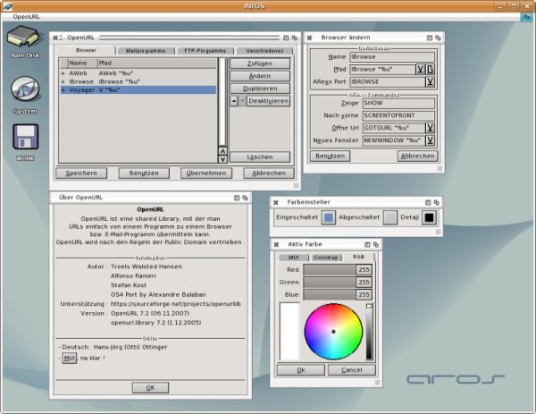
Task: Open the Ram Disk desktop icon
Action: 23,38
